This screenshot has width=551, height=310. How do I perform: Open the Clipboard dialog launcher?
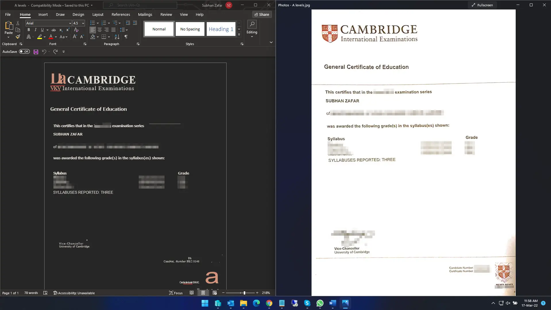21,44
